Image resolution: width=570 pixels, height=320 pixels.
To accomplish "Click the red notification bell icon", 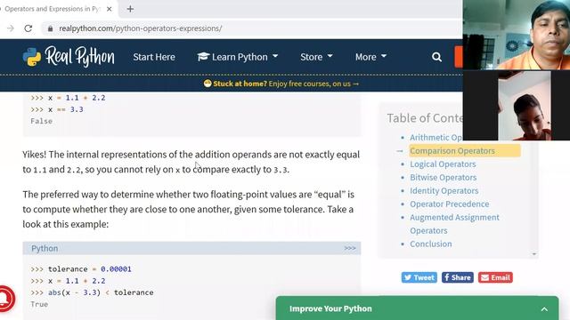I will point(4,299).
